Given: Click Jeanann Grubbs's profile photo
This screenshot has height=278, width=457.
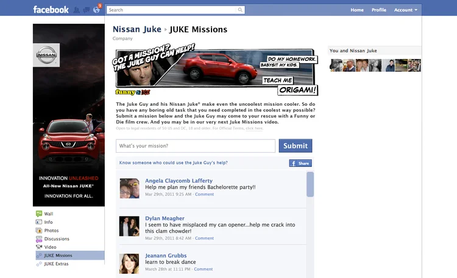Looking at the screenshot, I should point(129,263).
